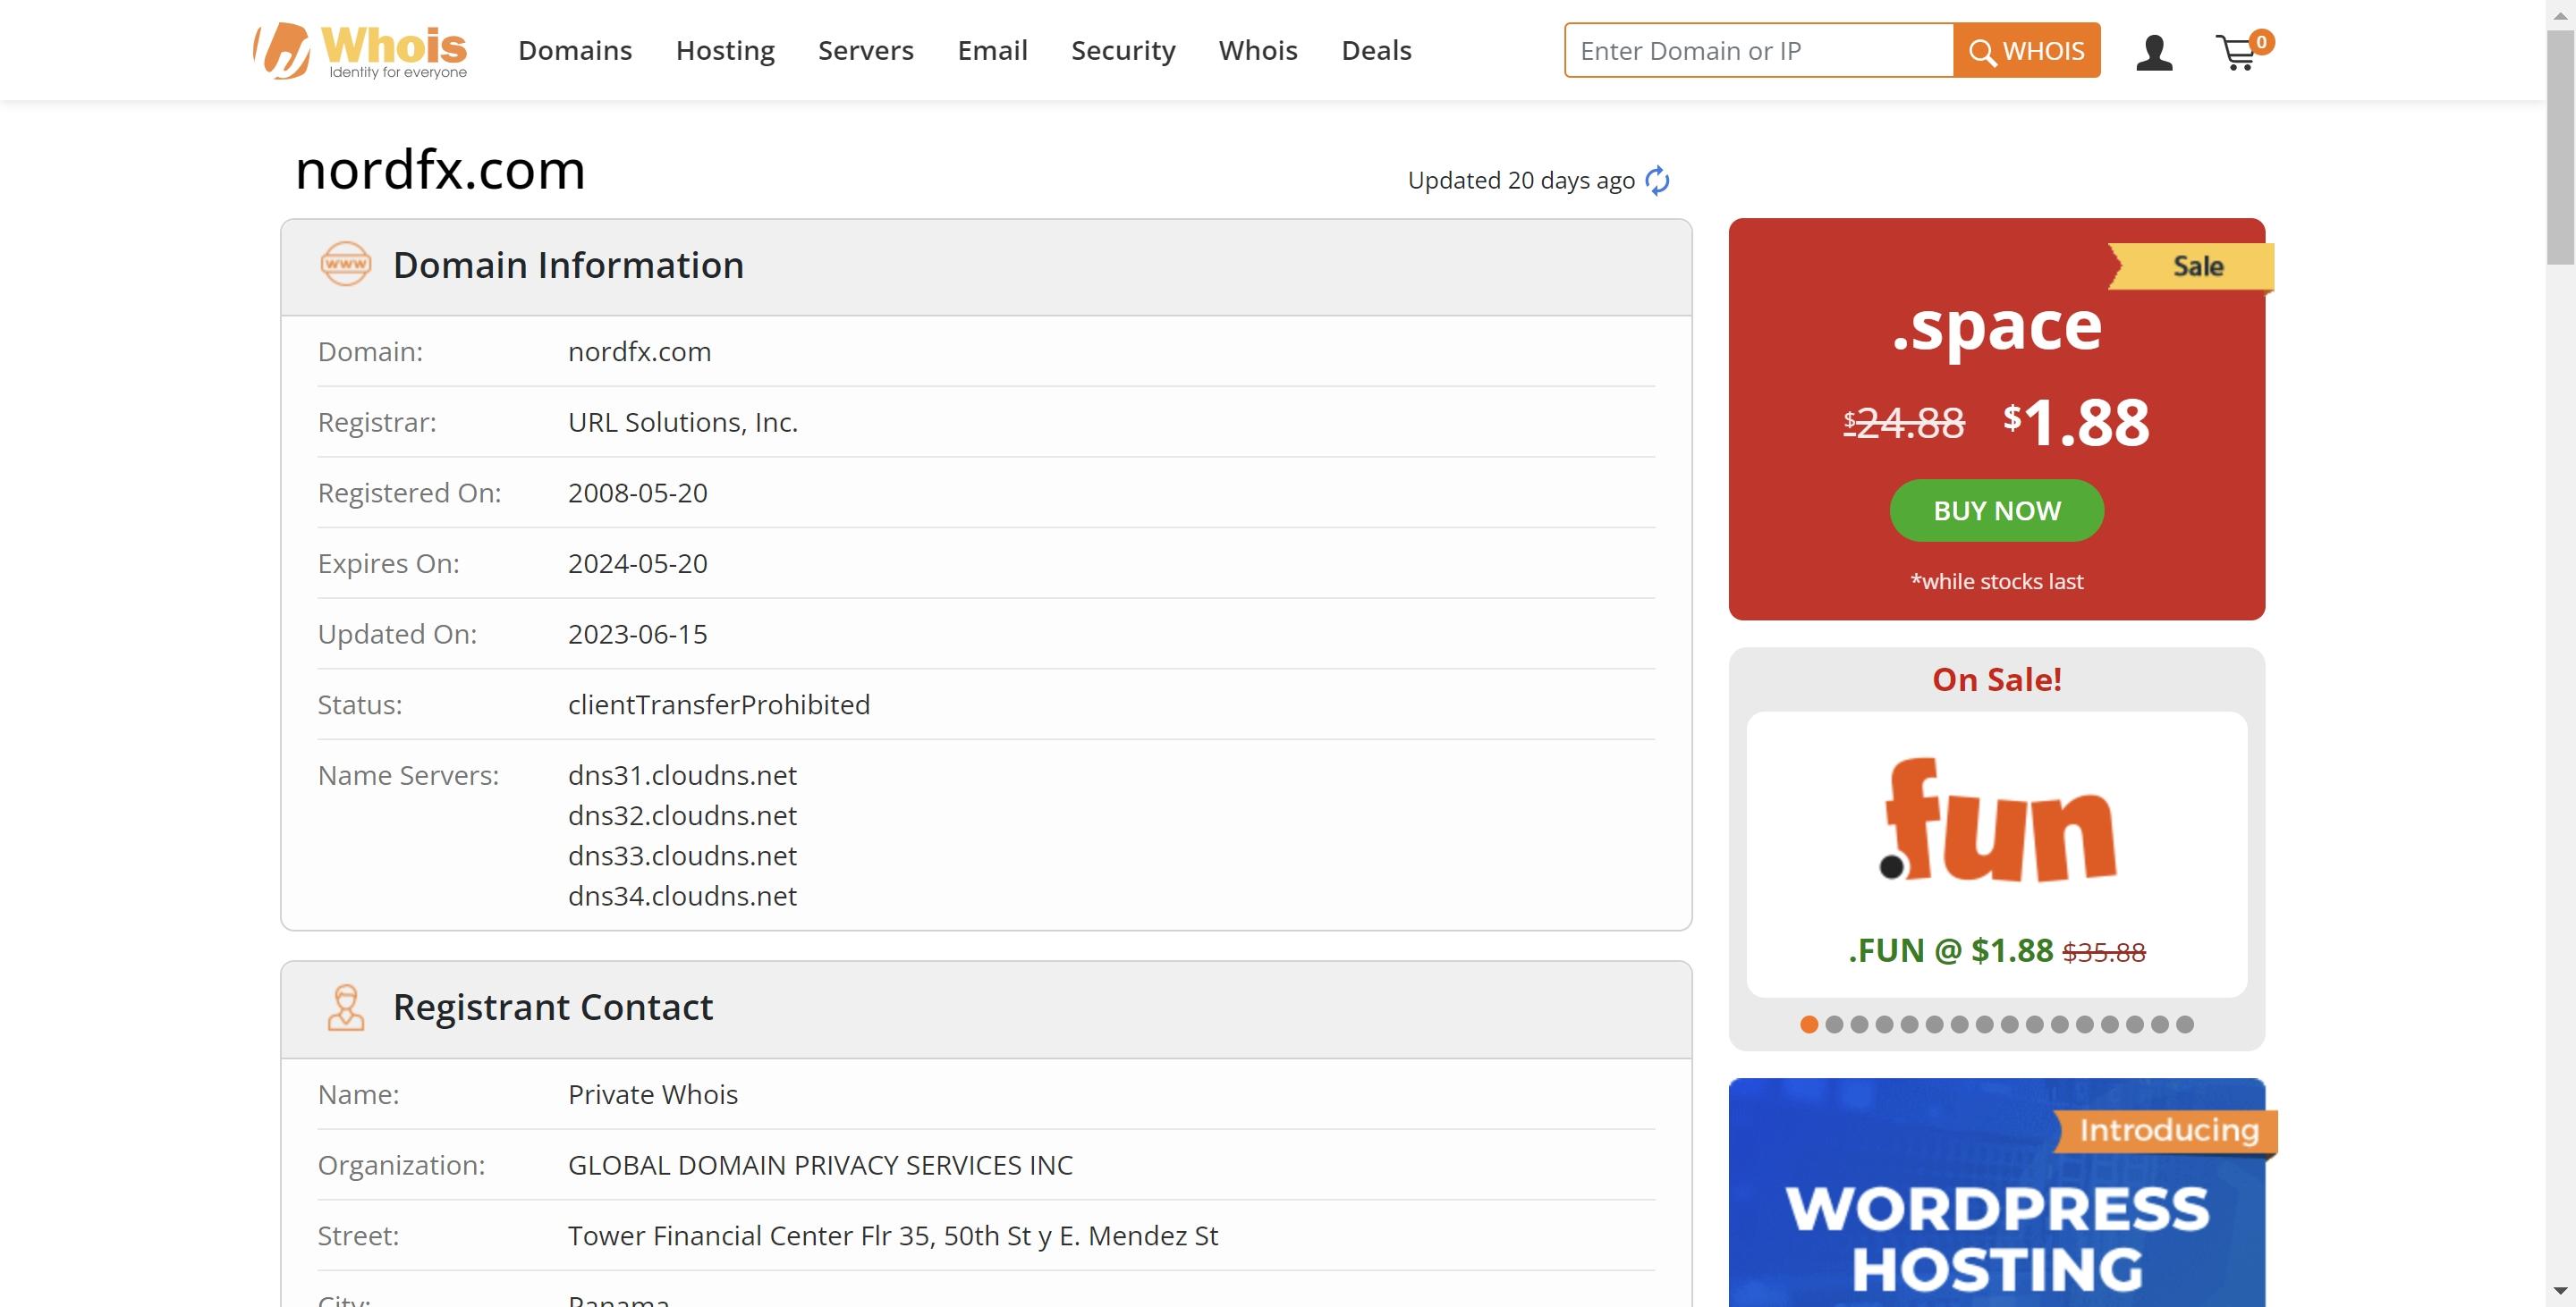Click the Registrant Contact heading
The width and height of the screenshot is (2576, 1307).
553,1008
